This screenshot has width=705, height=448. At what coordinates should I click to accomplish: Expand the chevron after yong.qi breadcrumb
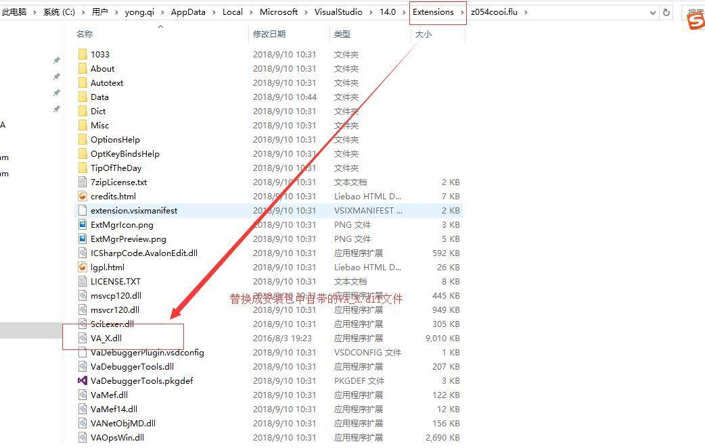click(x=162, y=13)
